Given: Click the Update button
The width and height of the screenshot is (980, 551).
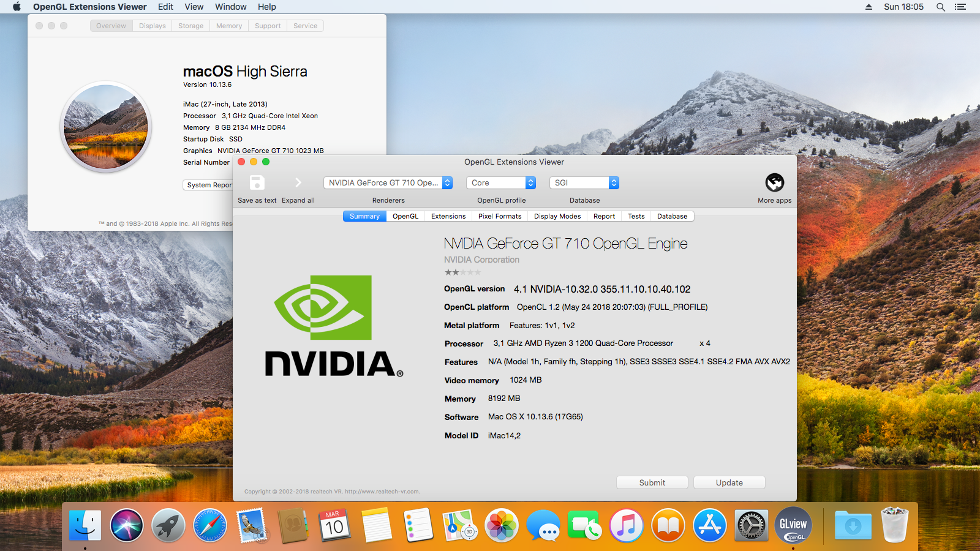Looking at the screenshot, I should coord(729,482).
